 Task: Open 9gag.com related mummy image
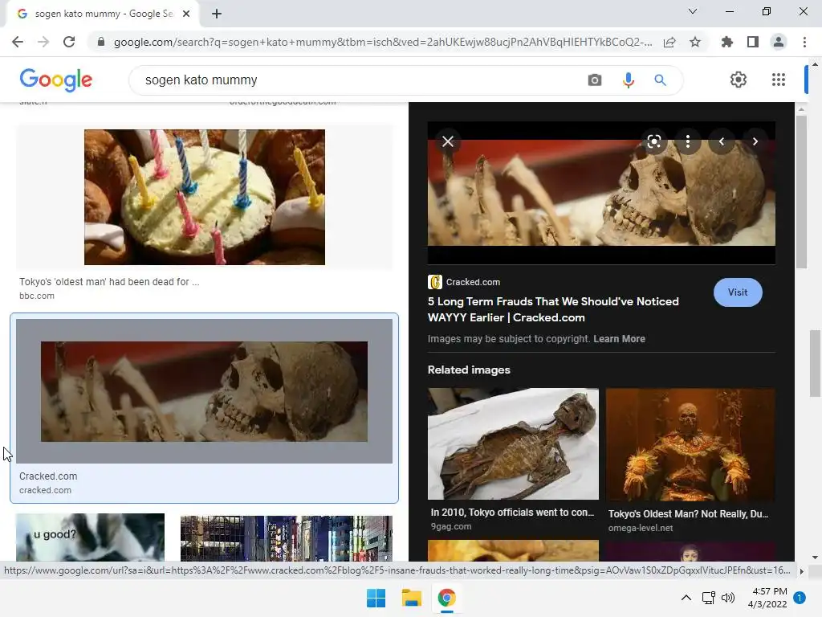[513, 443]
